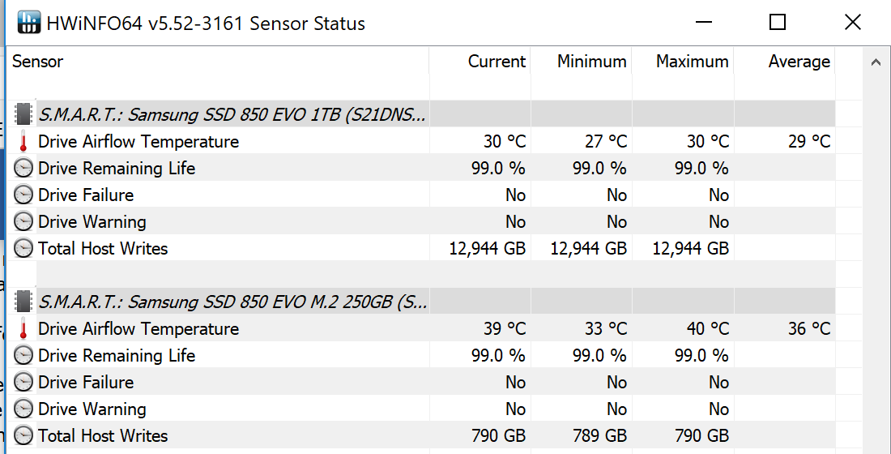Select the M.2 Drive Remaining Life row

pos(117,355)
